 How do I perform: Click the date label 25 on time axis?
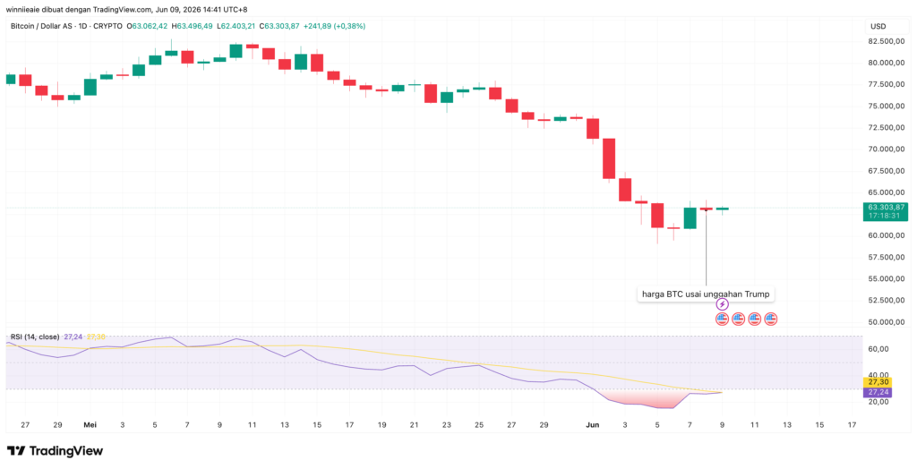[479, 425]
